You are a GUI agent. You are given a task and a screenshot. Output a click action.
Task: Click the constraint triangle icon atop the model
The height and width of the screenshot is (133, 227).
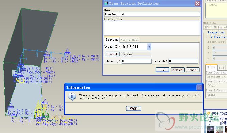click(x=67, y=52)
